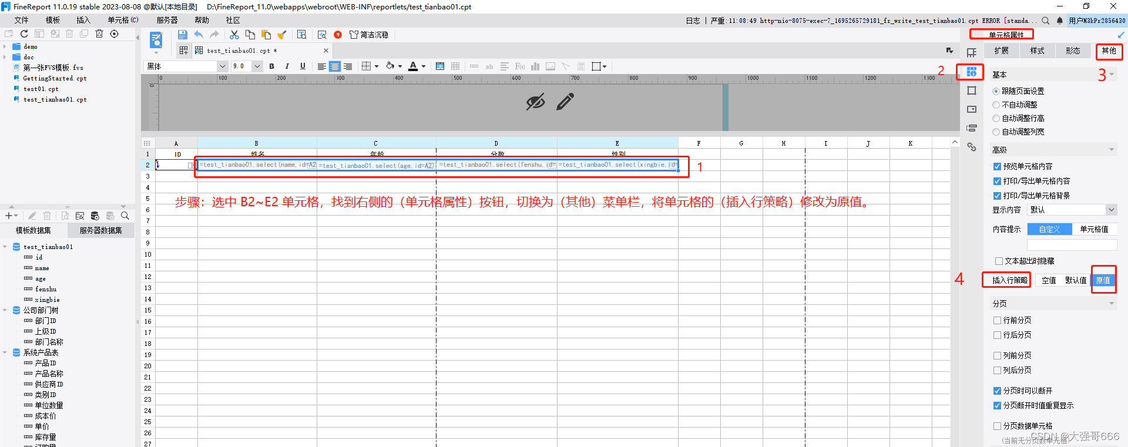Collapse the 公司部门树 dataset node

(x=5, y=310)
